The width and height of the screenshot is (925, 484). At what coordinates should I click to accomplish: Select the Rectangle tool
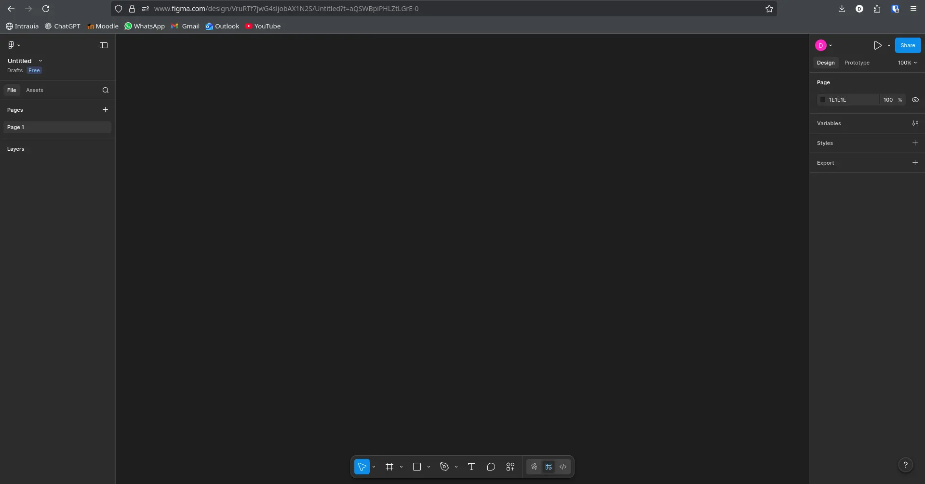[x=417, y=467]
